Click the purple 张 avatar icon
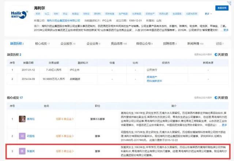234x161 pixels. (x=22, y=151)
